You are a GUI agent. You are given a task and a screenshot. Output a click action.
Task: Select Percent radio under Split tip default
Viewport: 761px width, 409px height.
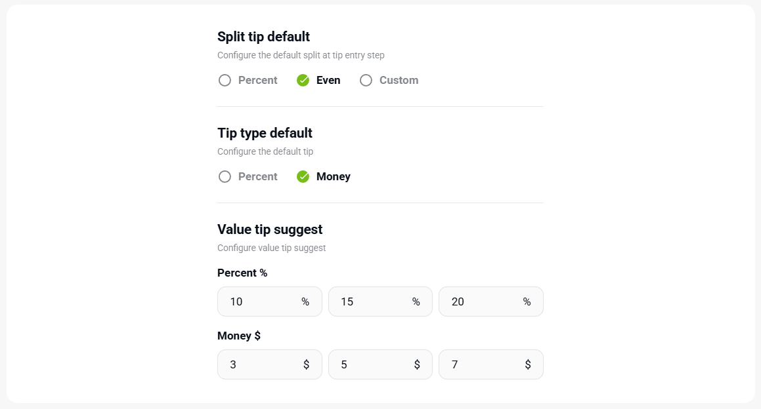[x=225, y=81]
